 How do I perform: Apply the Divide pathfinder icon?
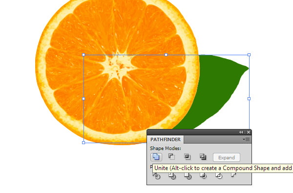pyautogui.click(x=156, y=176)
